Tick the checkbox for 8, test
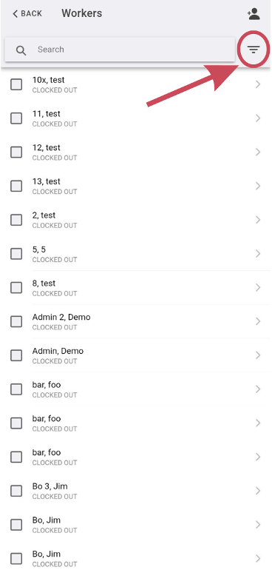Image resolution: width=272 pixels, height=570 pixels. coord(16,288)
